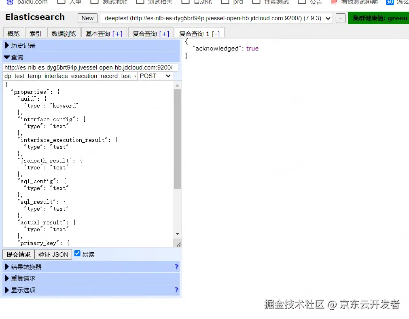Click the New connection button

click(87, 18)
